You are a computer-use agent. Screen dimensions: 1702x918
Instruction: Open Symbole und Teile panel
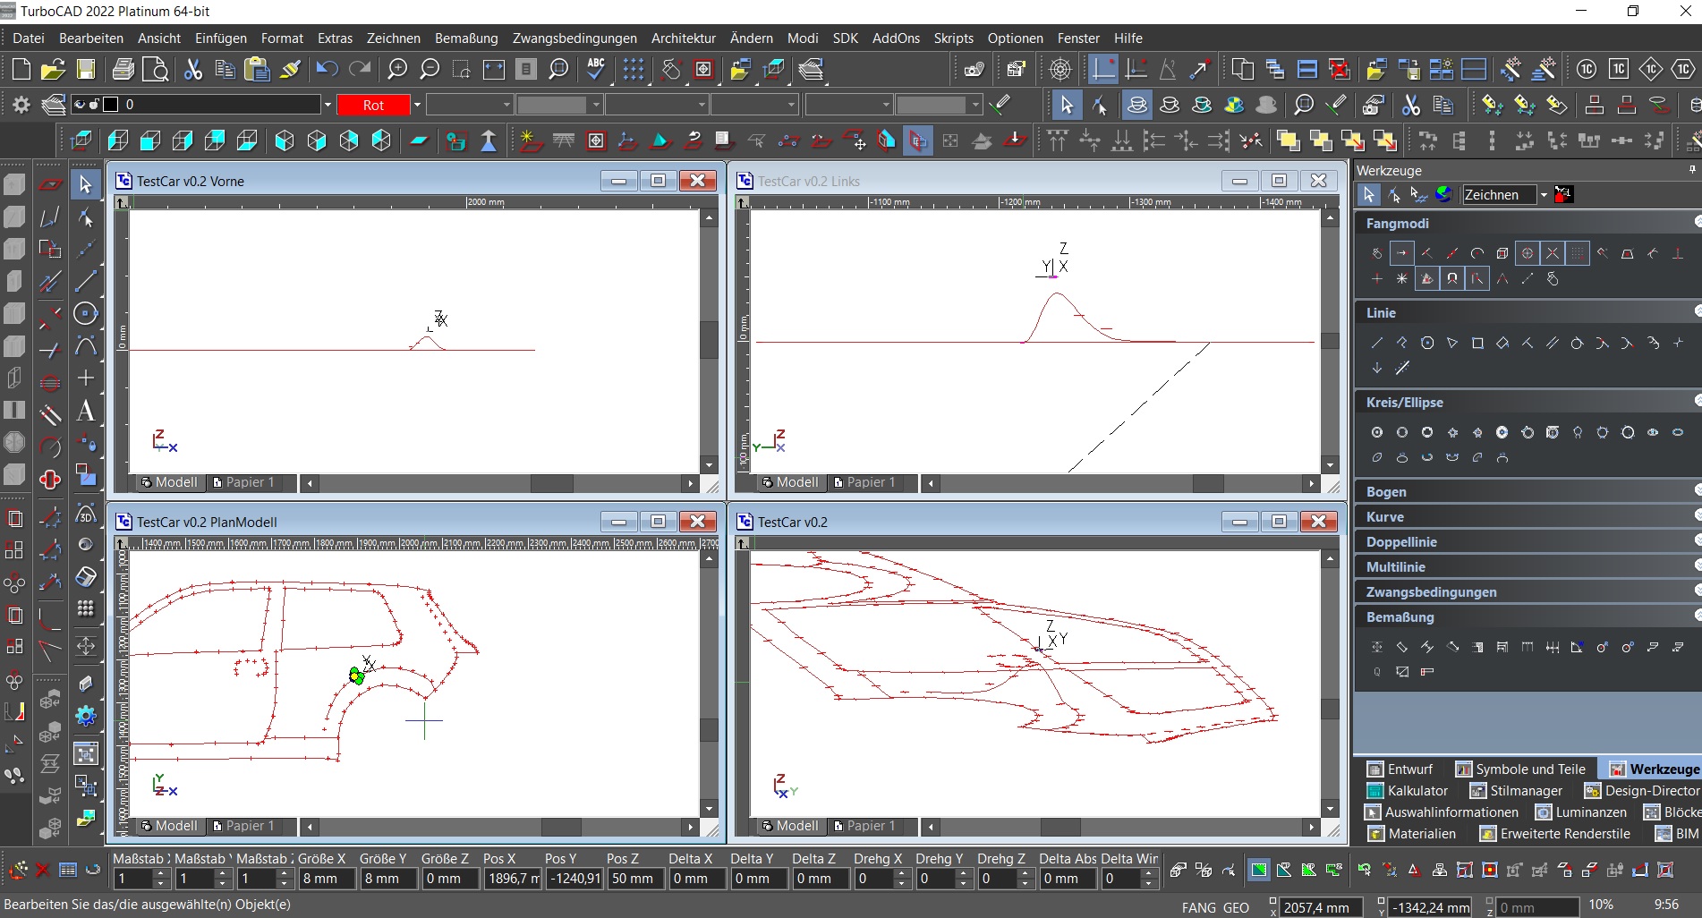click(1520, 769)
